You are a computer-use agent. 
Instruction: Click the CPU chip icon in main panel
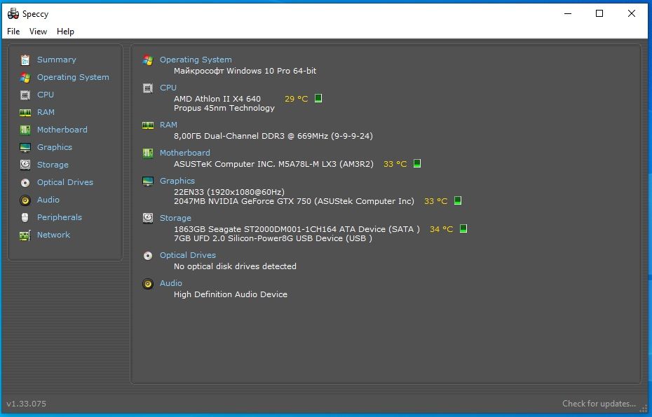[148, 88]
